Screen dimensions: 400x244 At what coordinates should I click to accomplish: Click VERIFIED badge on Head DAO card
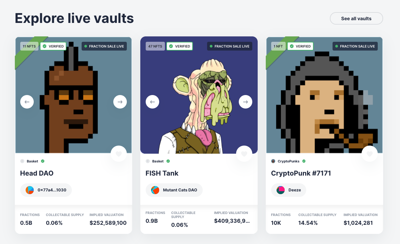tap(53, 46)
